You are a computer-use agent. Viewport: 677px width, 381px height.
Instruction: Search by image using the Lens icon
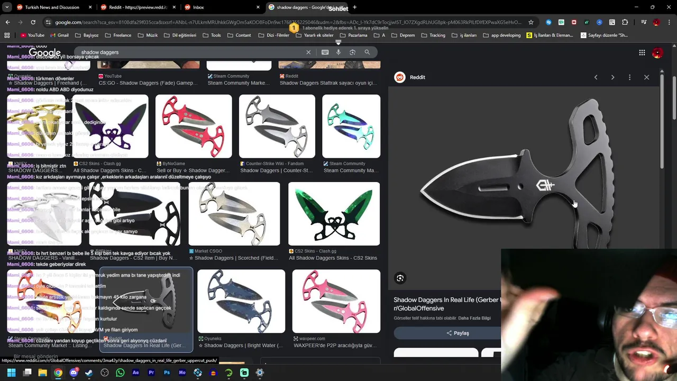click(x=352, y=52)
